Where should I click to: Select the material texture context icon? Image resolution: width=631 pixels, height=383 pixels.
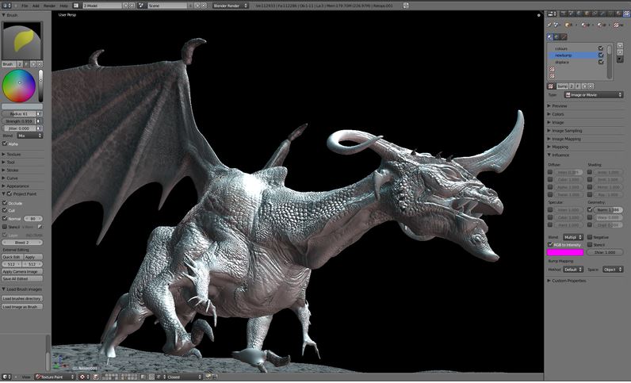point(550,37)
